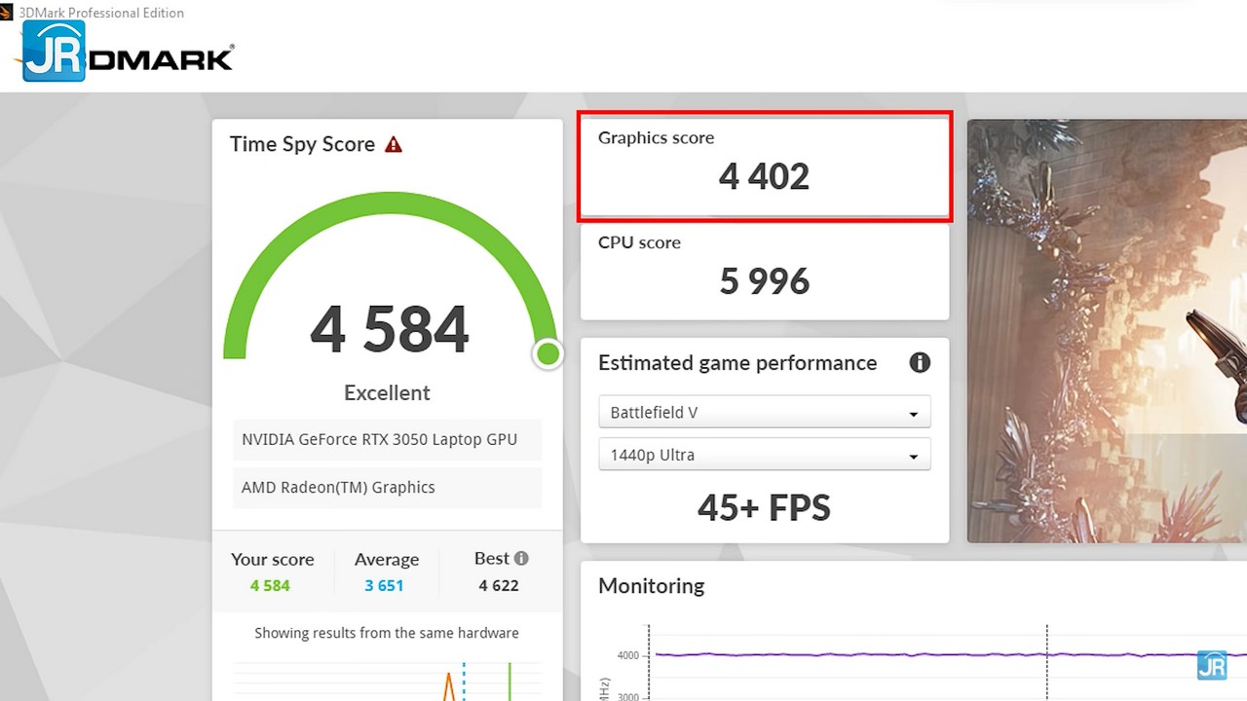
Task: Click the Graphics score card
Action: tap(764, 166)
